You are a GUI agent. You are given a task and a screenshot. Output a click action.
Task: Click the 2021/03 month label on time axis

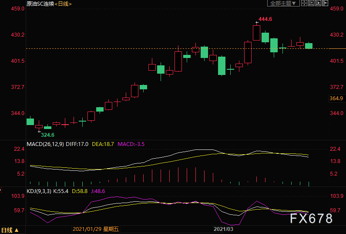click(x=223, y=229)
